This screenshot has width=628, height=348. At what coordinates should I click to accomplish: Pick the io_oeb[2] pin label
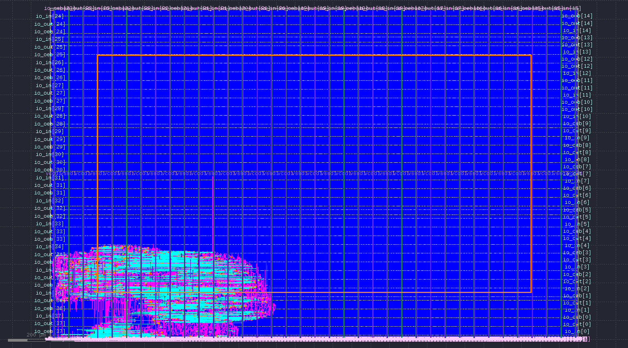577,274
